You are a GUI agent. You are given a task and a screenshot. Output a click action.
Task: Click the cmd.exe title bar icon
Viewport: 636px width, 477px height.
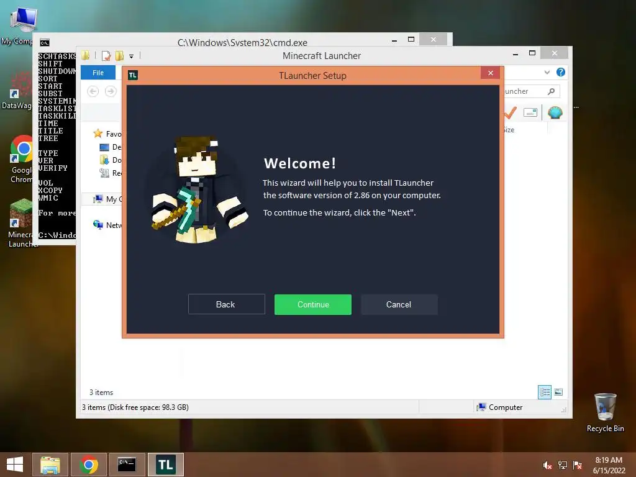pyautogui.click(x=45, y=43)
